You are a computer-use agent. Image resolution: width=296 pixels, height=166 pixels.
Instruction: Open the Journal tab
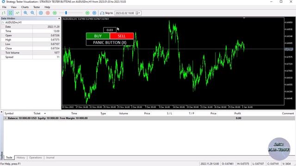click(50, 158)
